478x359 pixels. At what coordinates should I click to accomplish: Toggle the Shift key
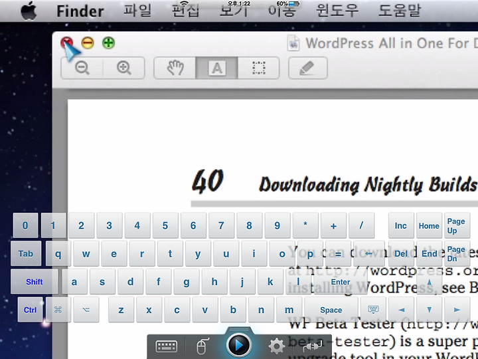click(34, 281)
